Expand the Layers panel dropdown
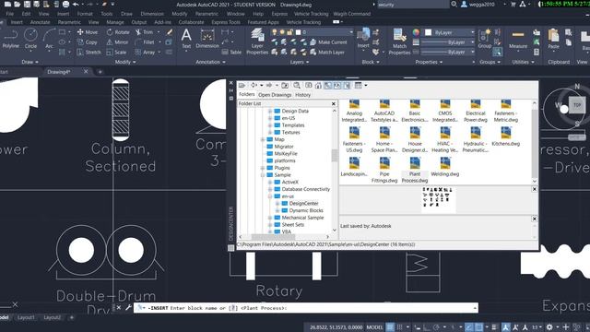This screenshot has height=332, width=590. pos(299,62)
